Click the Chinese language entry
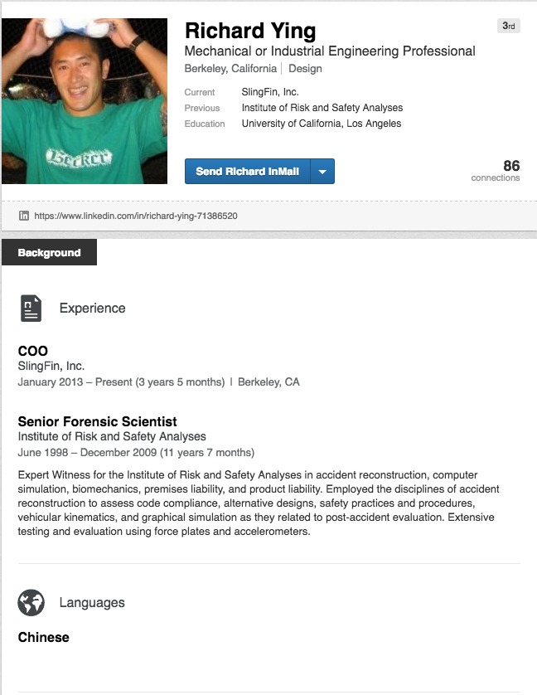The height and width of the screenshot is (695, 537). click(x=43, y=637)
